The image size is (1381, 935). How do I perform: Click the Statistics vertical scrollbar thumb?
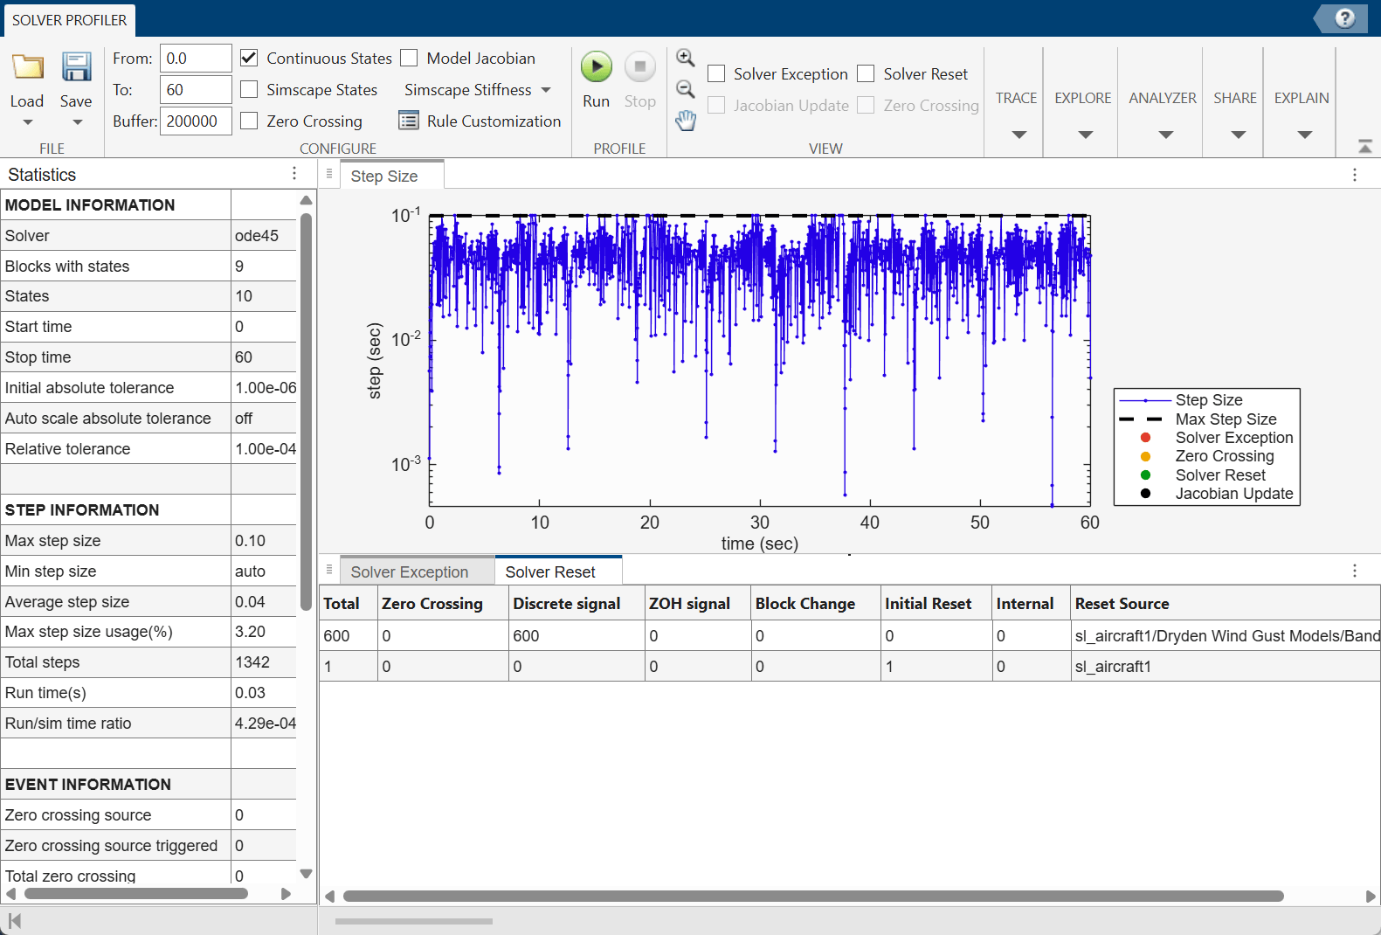pyautogui.click(x=306, y=411)
